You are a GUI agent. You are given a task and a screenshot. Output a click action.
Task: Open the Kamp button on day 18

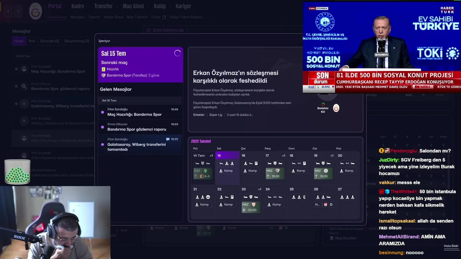click(299, 171)
